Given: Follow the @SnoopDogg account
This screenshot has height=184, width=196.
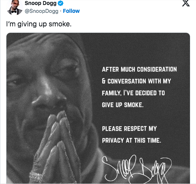Looking at the screenshot, I should point(71,11).
